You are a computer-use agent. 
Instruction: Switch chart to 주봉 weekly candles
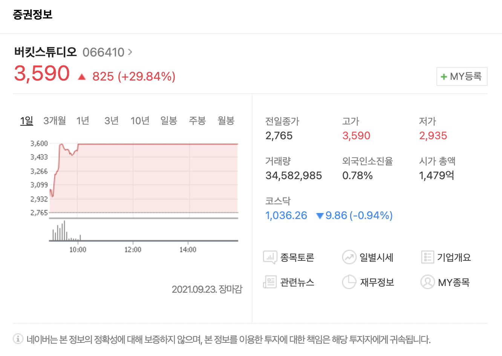tap(197, 121)
